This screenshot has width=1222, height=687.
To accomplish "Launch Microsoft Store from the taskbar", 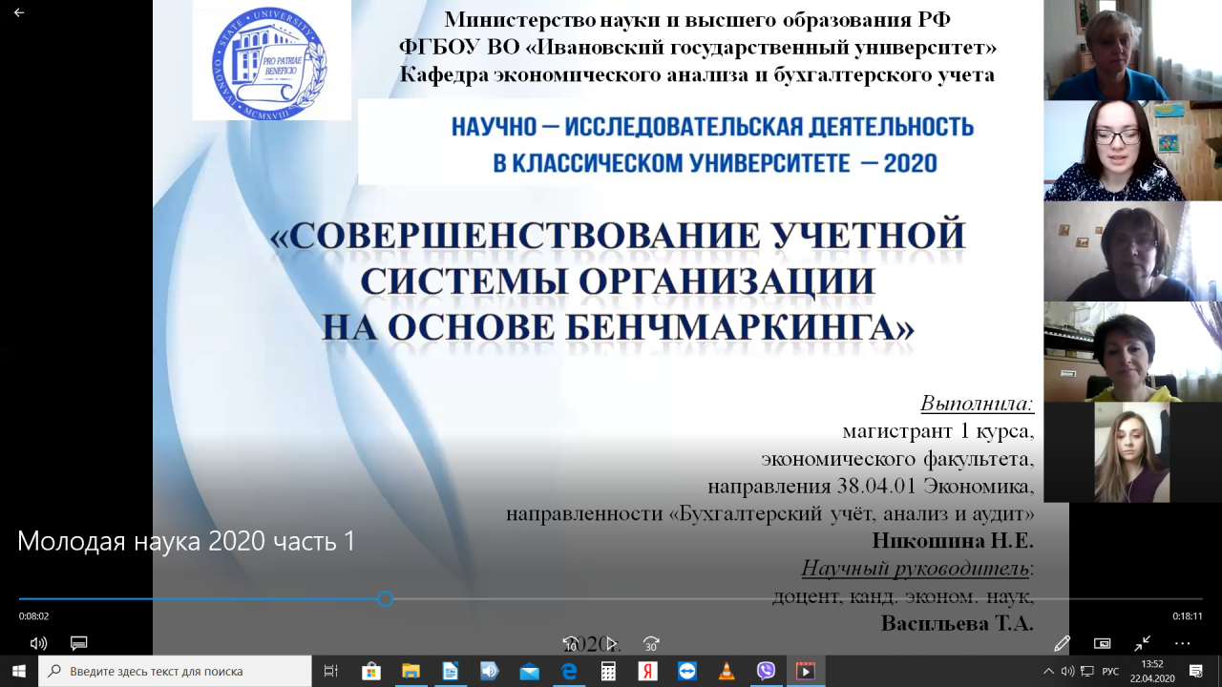I will pos(371,671).
